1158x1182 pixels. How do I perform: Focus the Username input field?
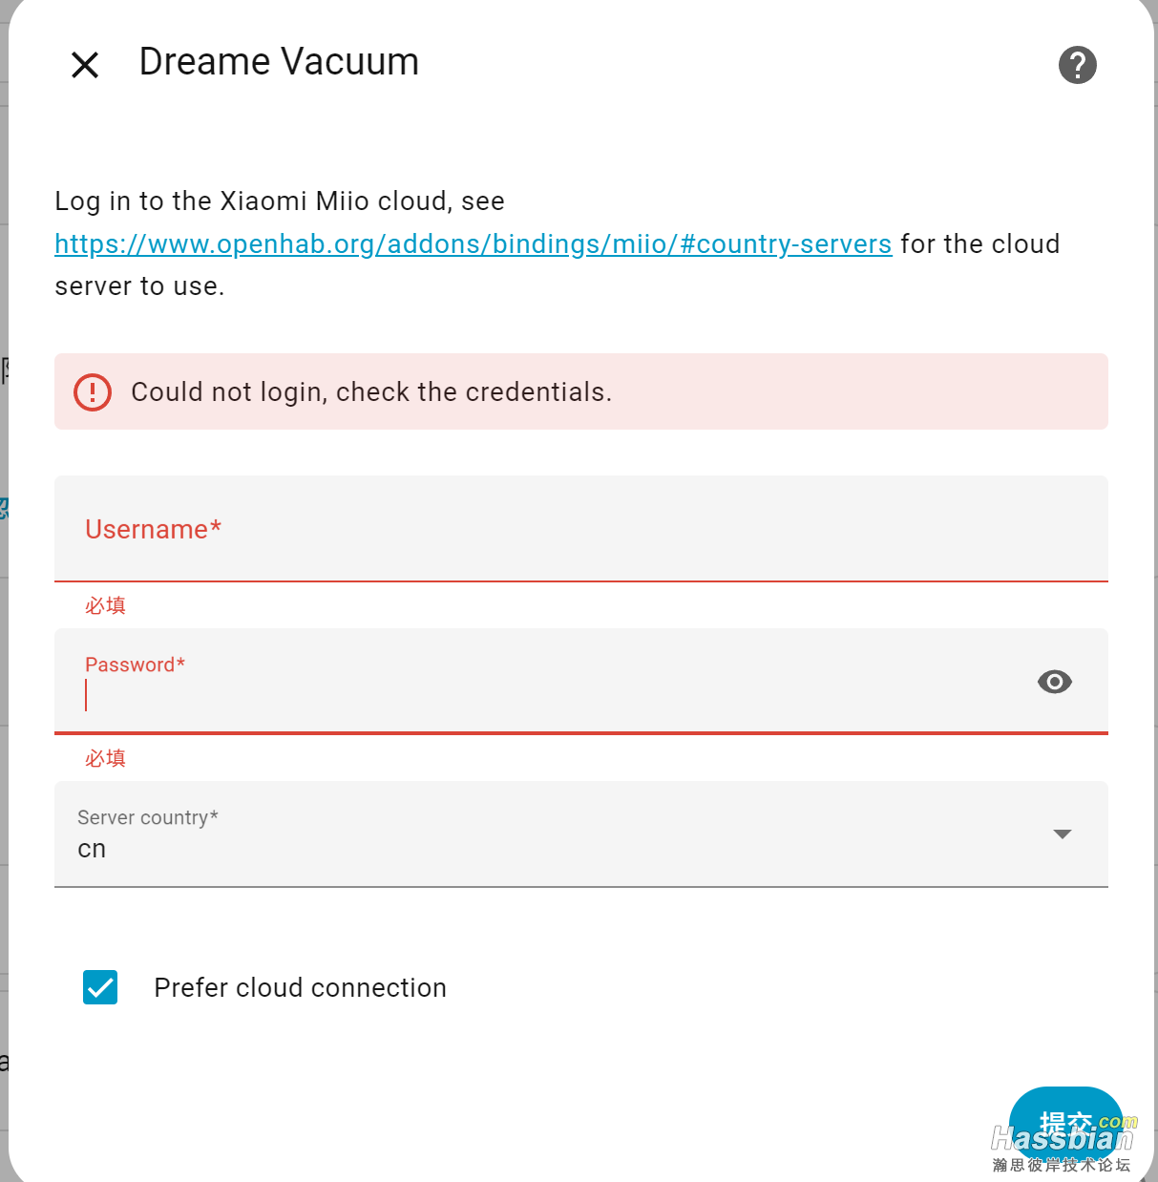coord(580,530)
